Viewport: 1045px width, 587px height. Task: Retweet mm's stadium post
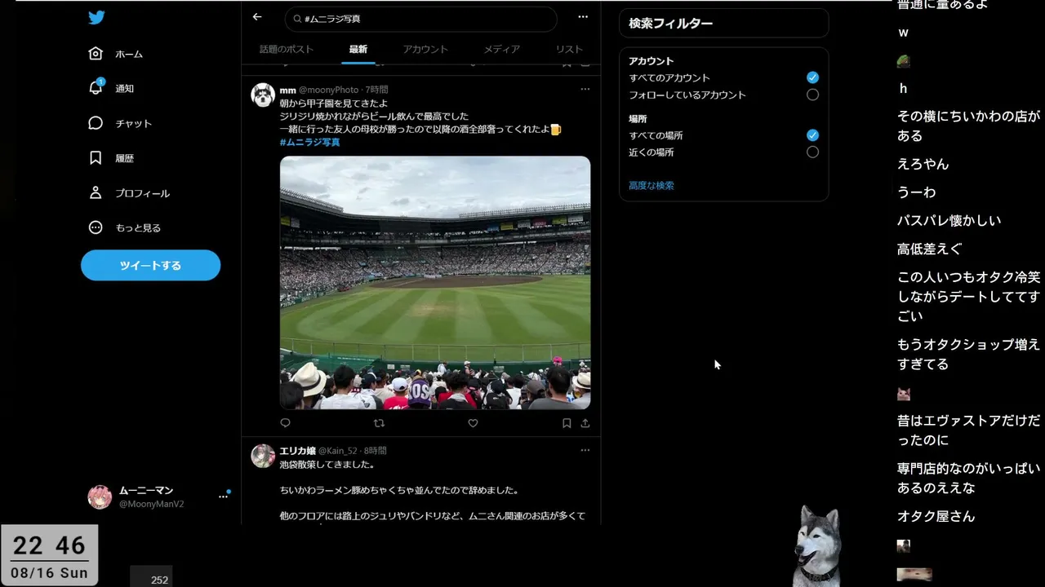(379, 423)
